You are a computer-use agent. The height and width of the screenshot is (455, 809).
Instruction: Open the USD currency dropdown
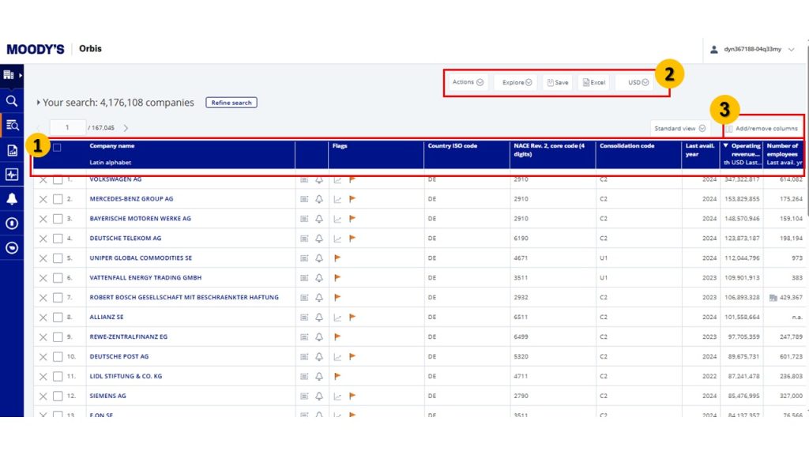pyautogui.click(x=634, y=82)
